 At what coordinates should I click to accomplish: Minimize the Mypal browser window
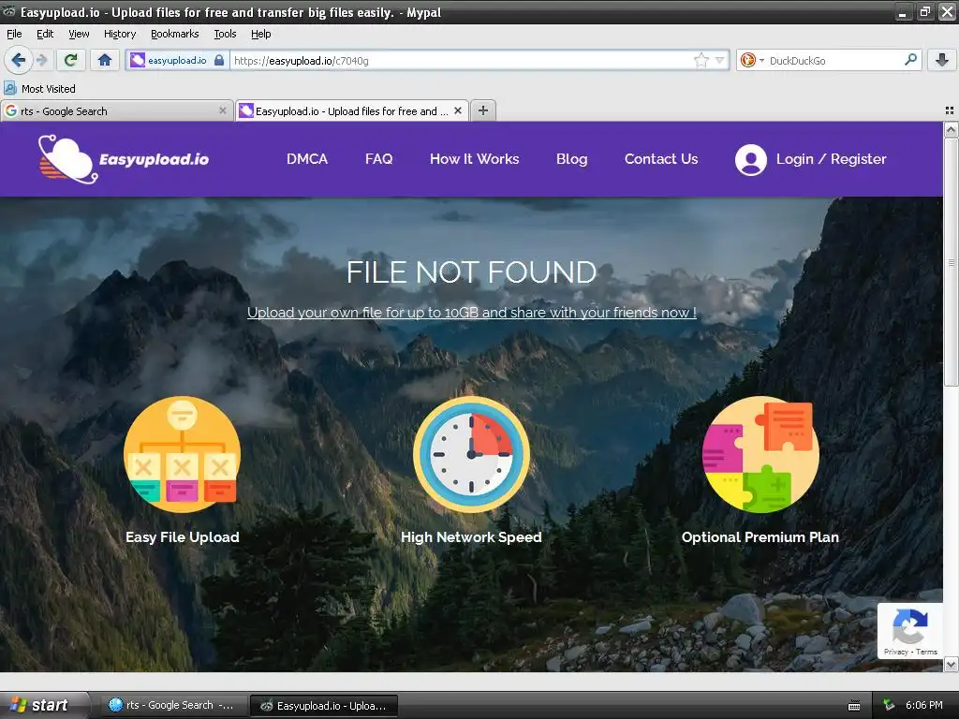pyautogui.click(x=904, y=12)
